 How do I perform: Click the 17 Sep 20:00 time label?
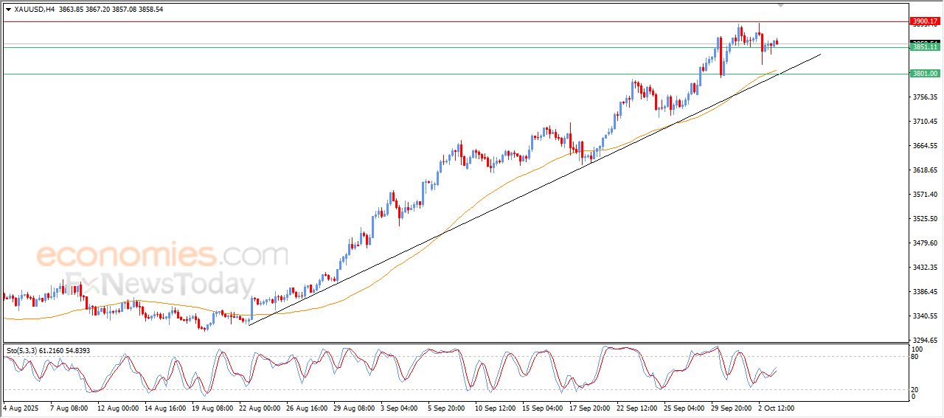pyautogui.click(x=591, y=408)
